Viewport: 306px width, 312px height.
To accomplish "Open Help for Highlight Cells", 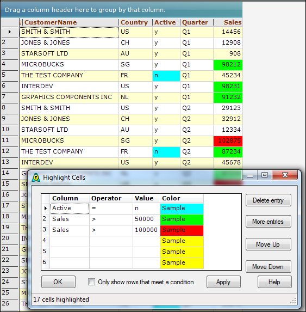I will pyautogui.click(x=274, y=282).
